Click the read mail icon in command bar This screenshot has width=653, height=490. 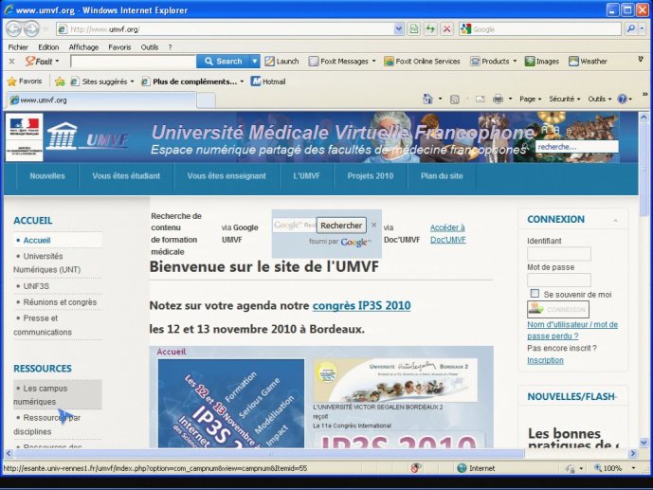tap(481, 100)
